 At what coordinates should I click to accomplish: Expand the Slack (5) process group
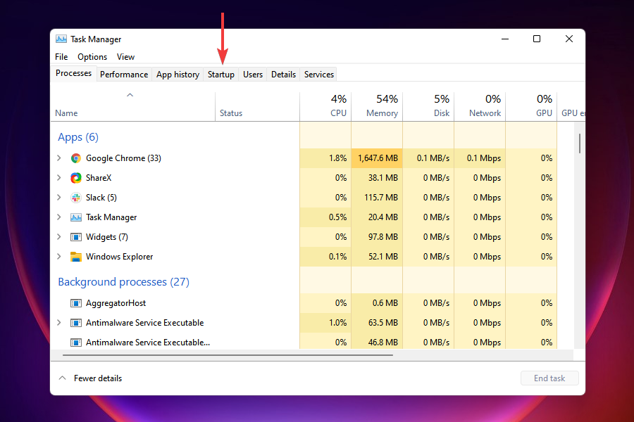click(59, 198)
